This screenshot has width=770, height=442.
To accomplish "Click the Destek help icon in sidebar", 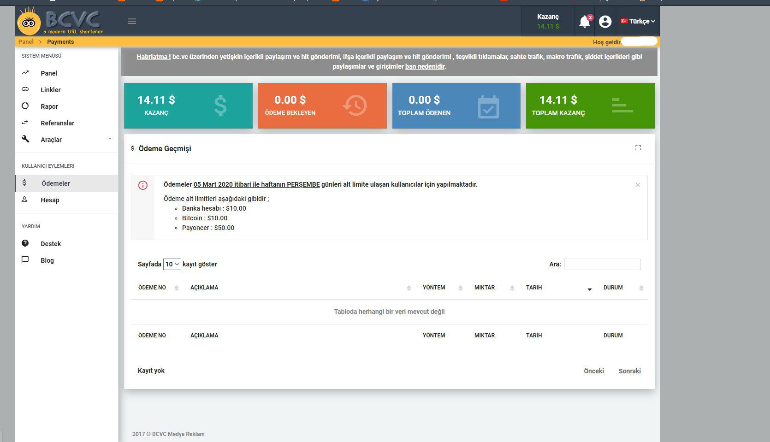I will pyautogui.click(x=25, y=243).
